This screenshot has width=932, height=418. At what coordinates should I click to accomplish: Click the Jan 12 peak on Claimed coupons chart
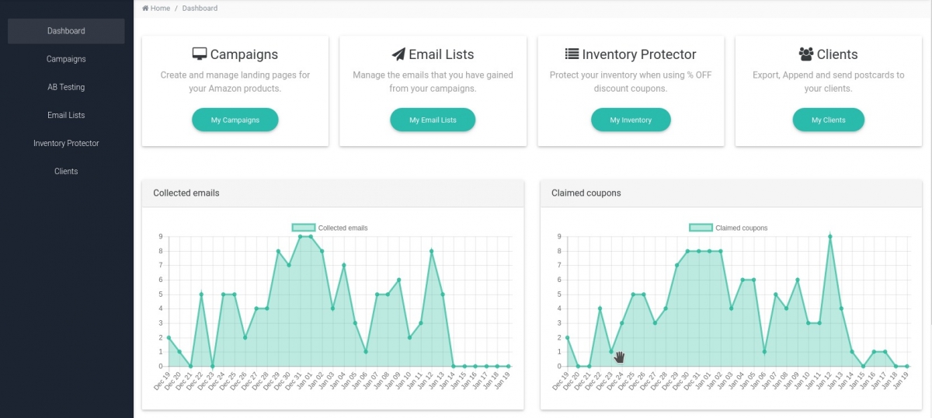[x=830, y=236]
